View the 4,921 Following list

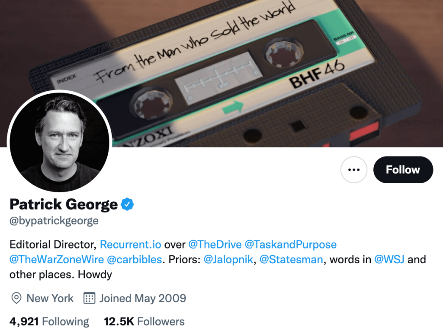coord(49,322)
